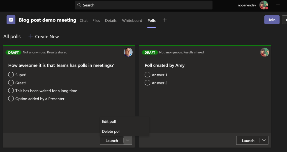Select the 'Super!' radio option
287x152 pixels.
[11, 75]
